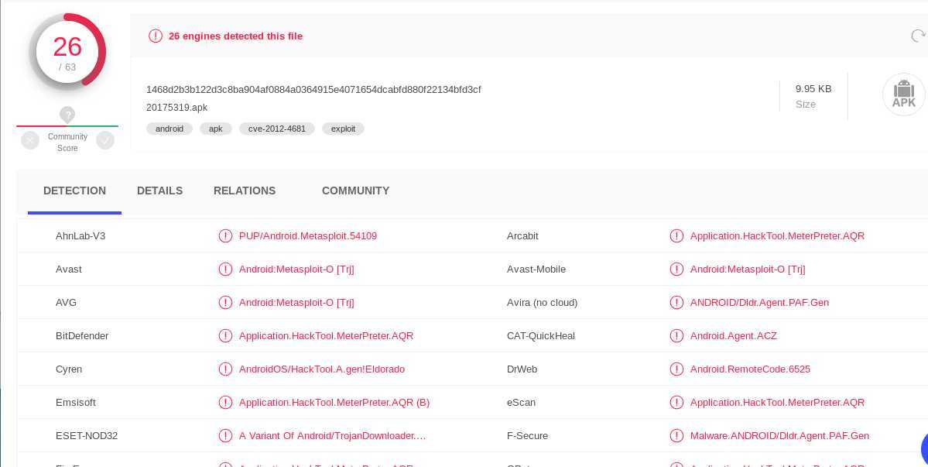Click the ESET-NOD32 engine name
This screenshot has width=928, height=467.
[87, 435]
